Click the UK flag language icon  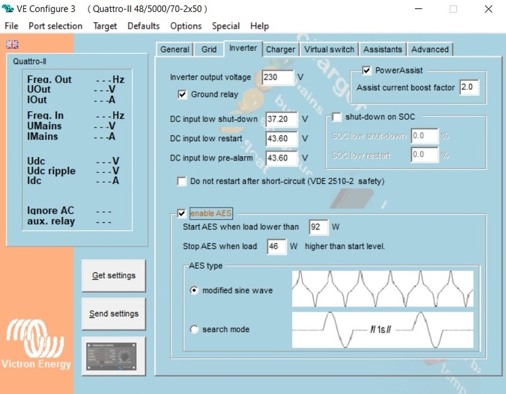[x=12, y=44]
